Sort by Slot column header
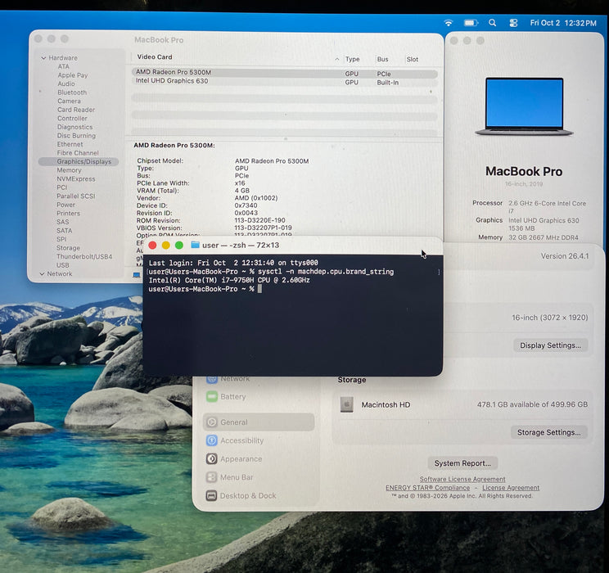Screen dimensions: 609x573 412,60
